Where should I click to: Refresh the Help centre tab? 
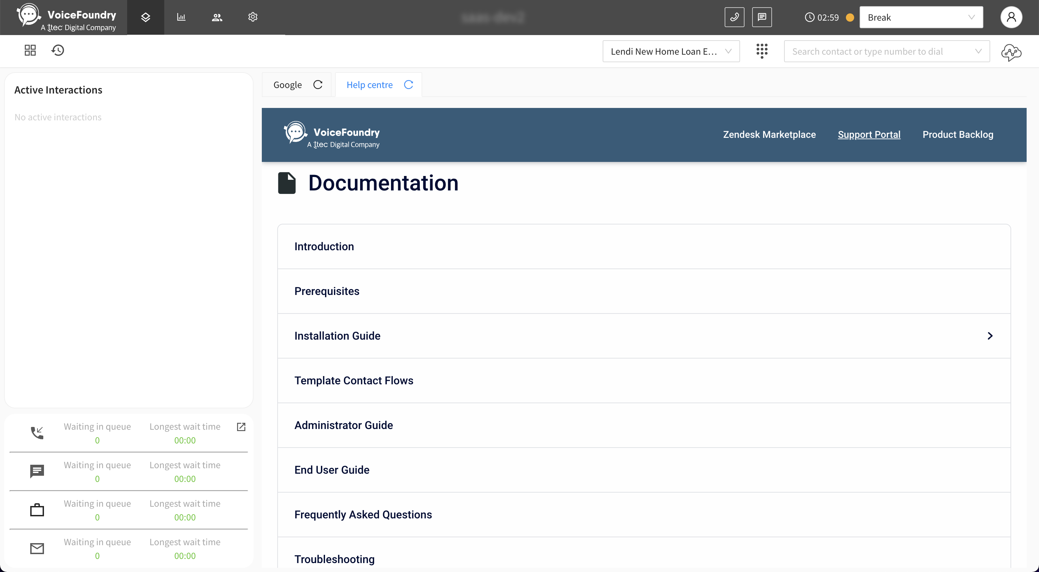click(409, 84)
